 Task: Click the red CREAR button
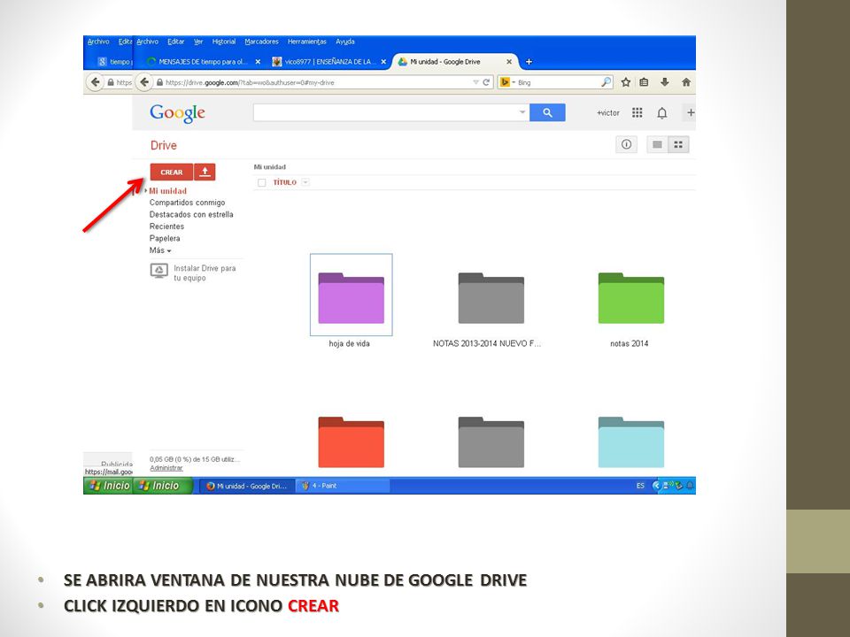point(171,173)
